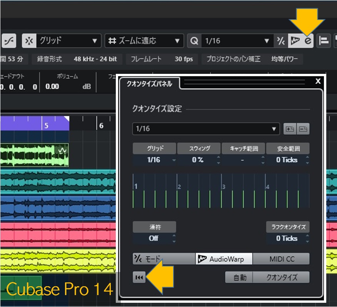Toggle the MIDI CC button
The image size is (337, 307).
tap(281, 259)
